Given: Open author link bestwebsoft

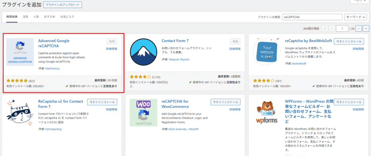Looking at the screenshot, I should [x=299, y=64].
